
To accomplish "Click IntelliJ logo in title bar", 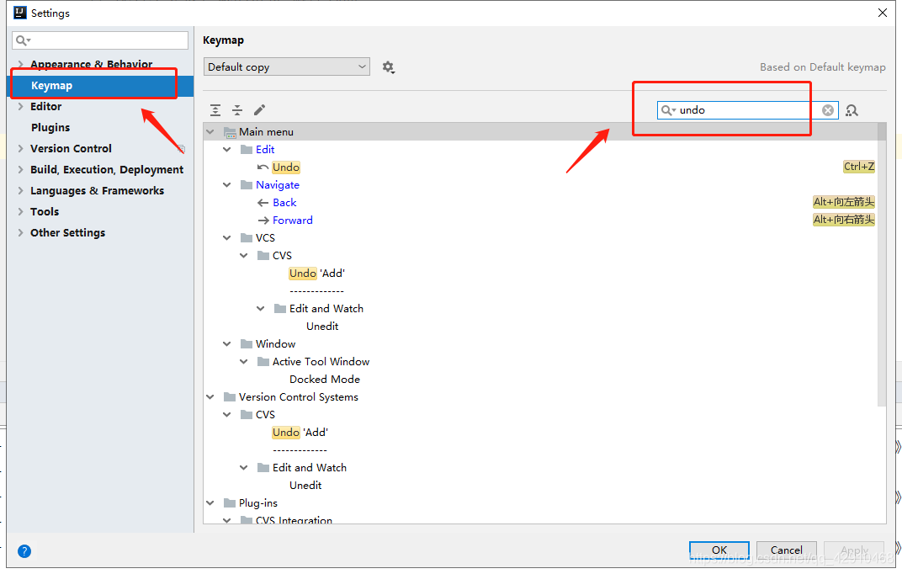I will point(20,13).
